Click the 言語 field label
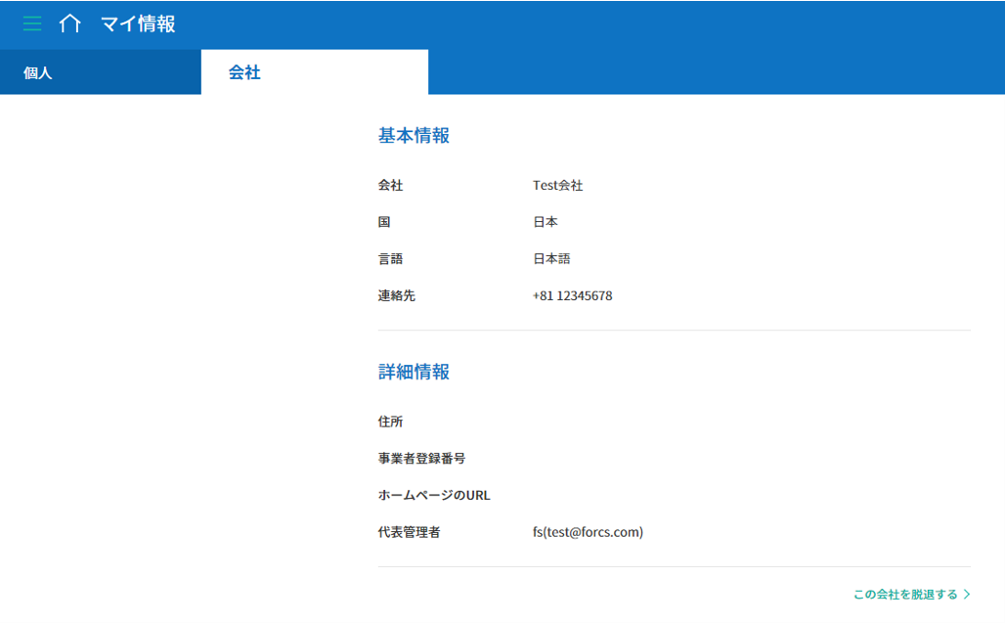 coord(390,259)
